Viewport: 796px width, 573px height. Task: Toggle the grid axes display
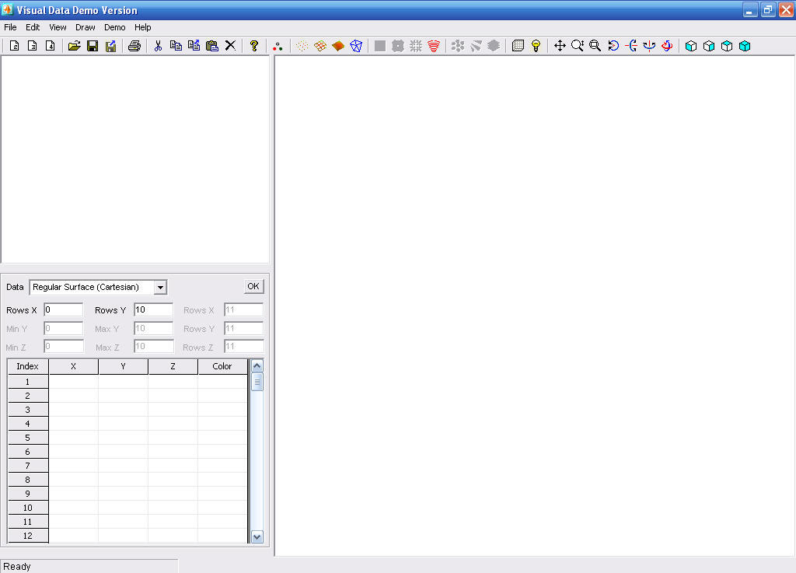coord(518,46)
